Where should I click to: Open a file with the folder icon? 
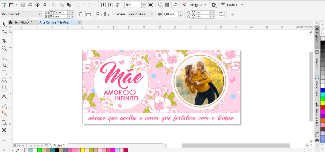click(11, 4)
